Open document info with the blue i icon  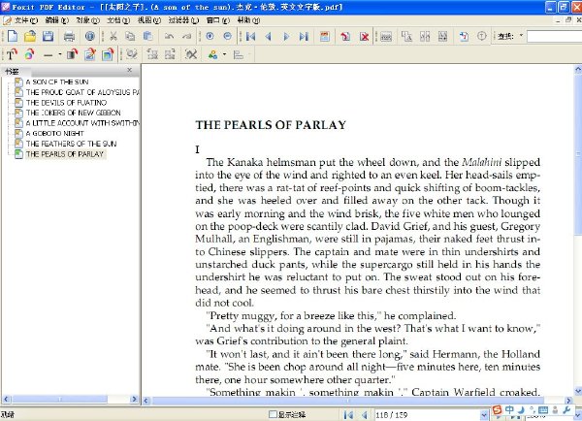click(90, 36)
